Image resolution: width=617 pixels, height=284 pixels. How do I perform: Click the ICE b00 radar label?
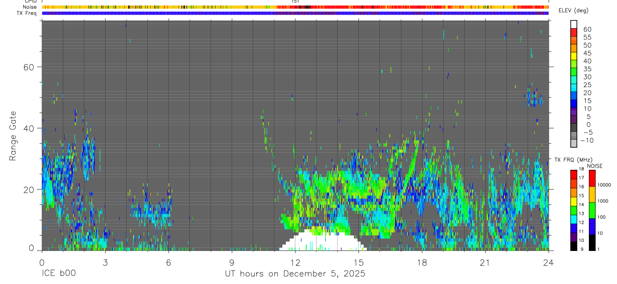click(x=58, y=274)
